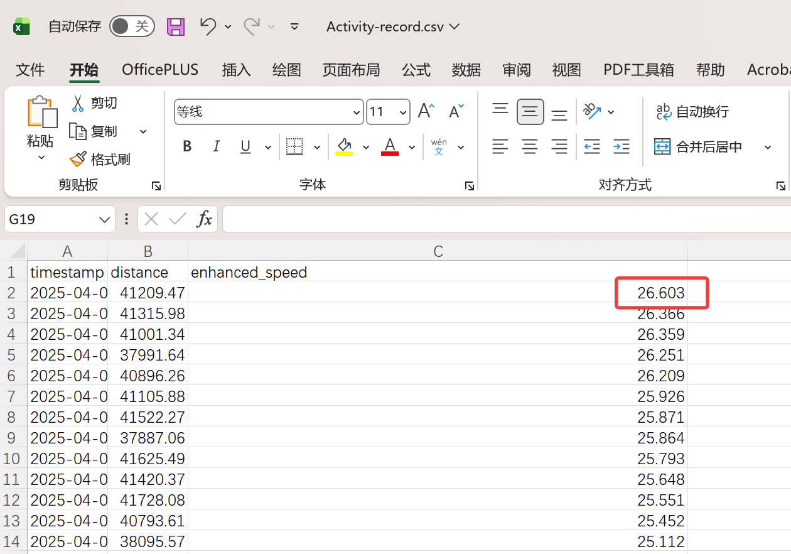Expand the 复制 options arrow

[x=143, y=131]
